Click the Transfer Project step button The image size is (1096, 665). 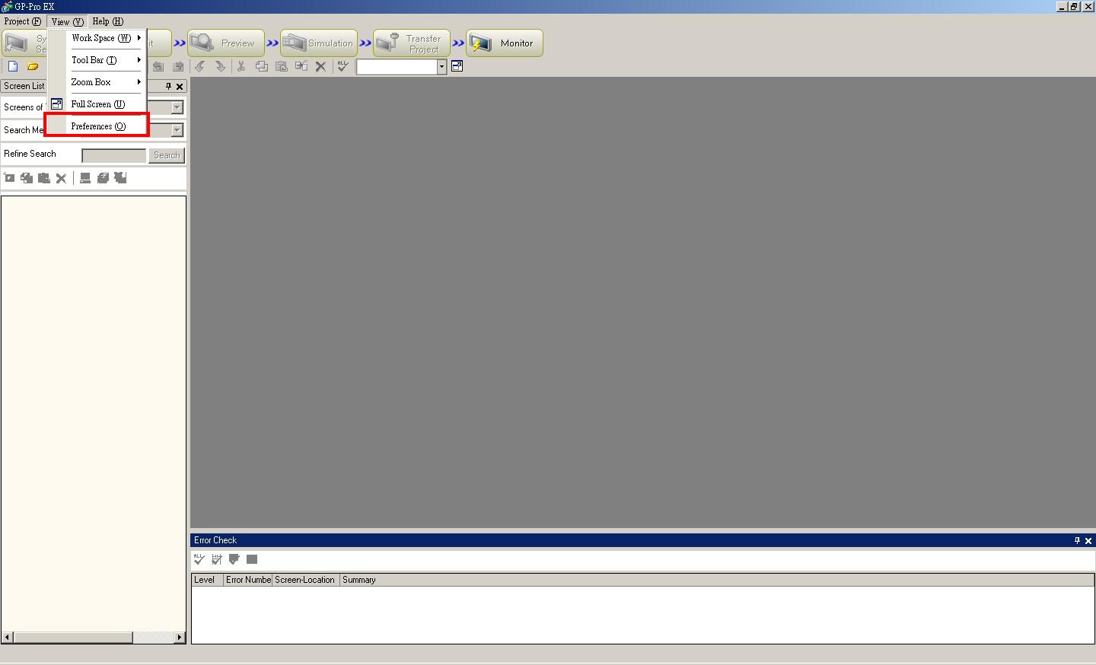412,43
